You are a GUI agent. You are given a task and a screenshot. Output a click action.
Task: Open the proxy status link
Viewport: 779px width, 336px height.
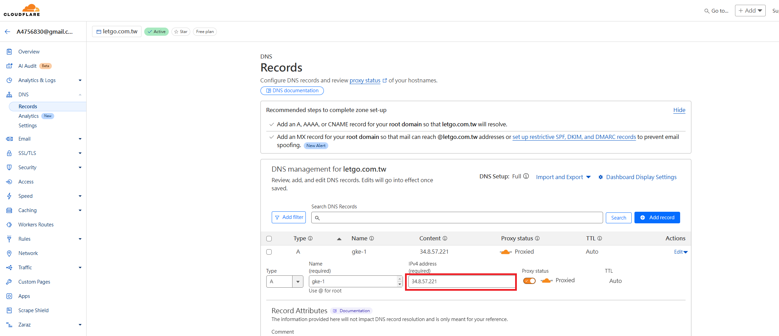click(365, 80)
